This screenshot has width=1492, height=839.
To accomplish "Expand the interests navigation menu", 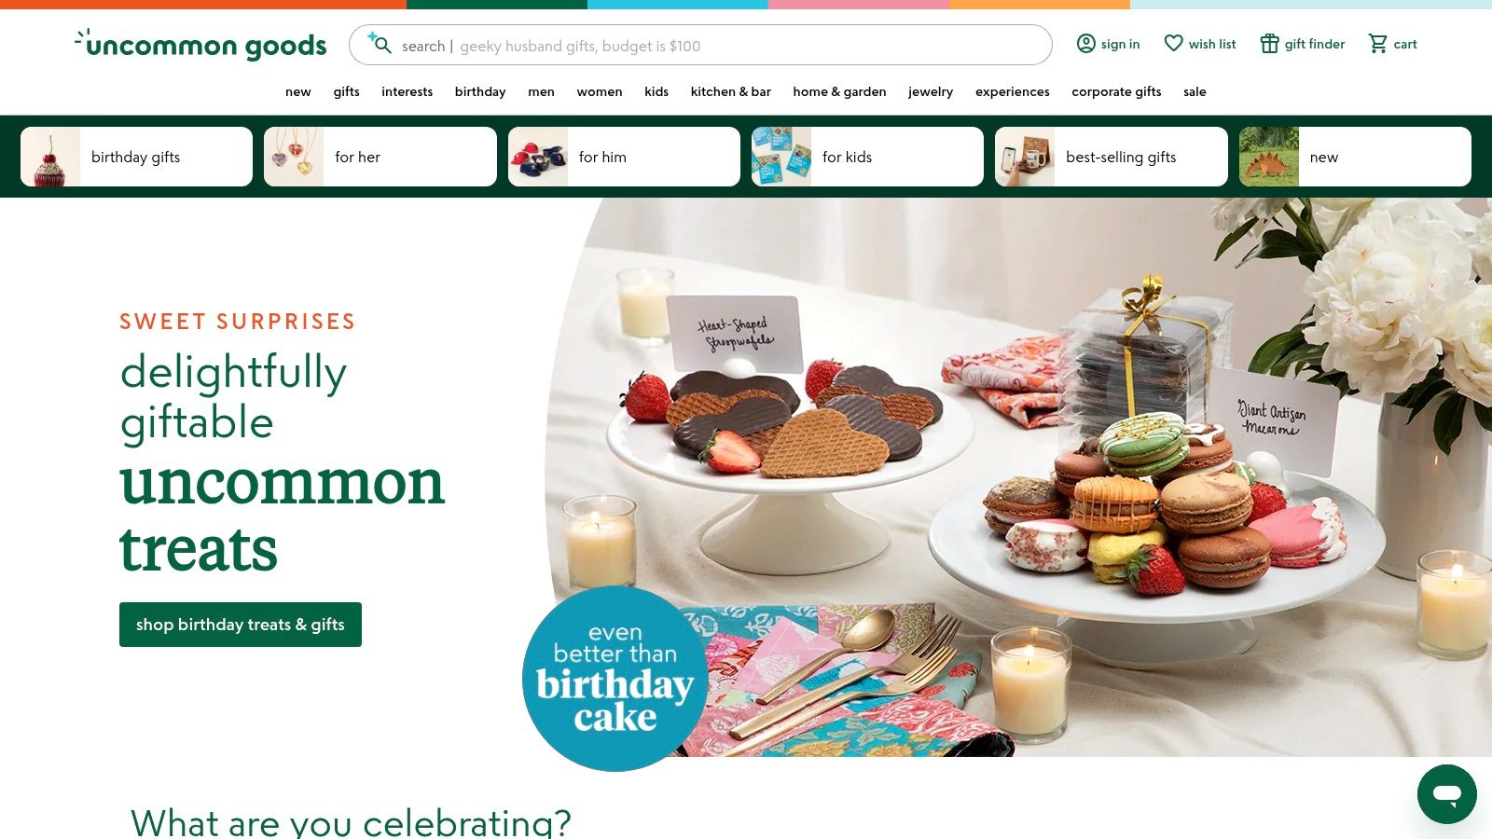I will click(407, 91).
